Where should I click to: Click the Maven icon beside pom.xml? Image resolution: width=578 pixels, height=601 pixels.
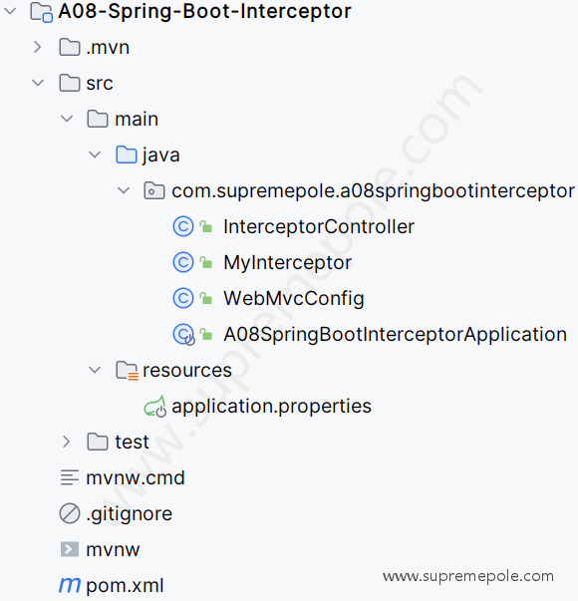click(x=70, y=585)
